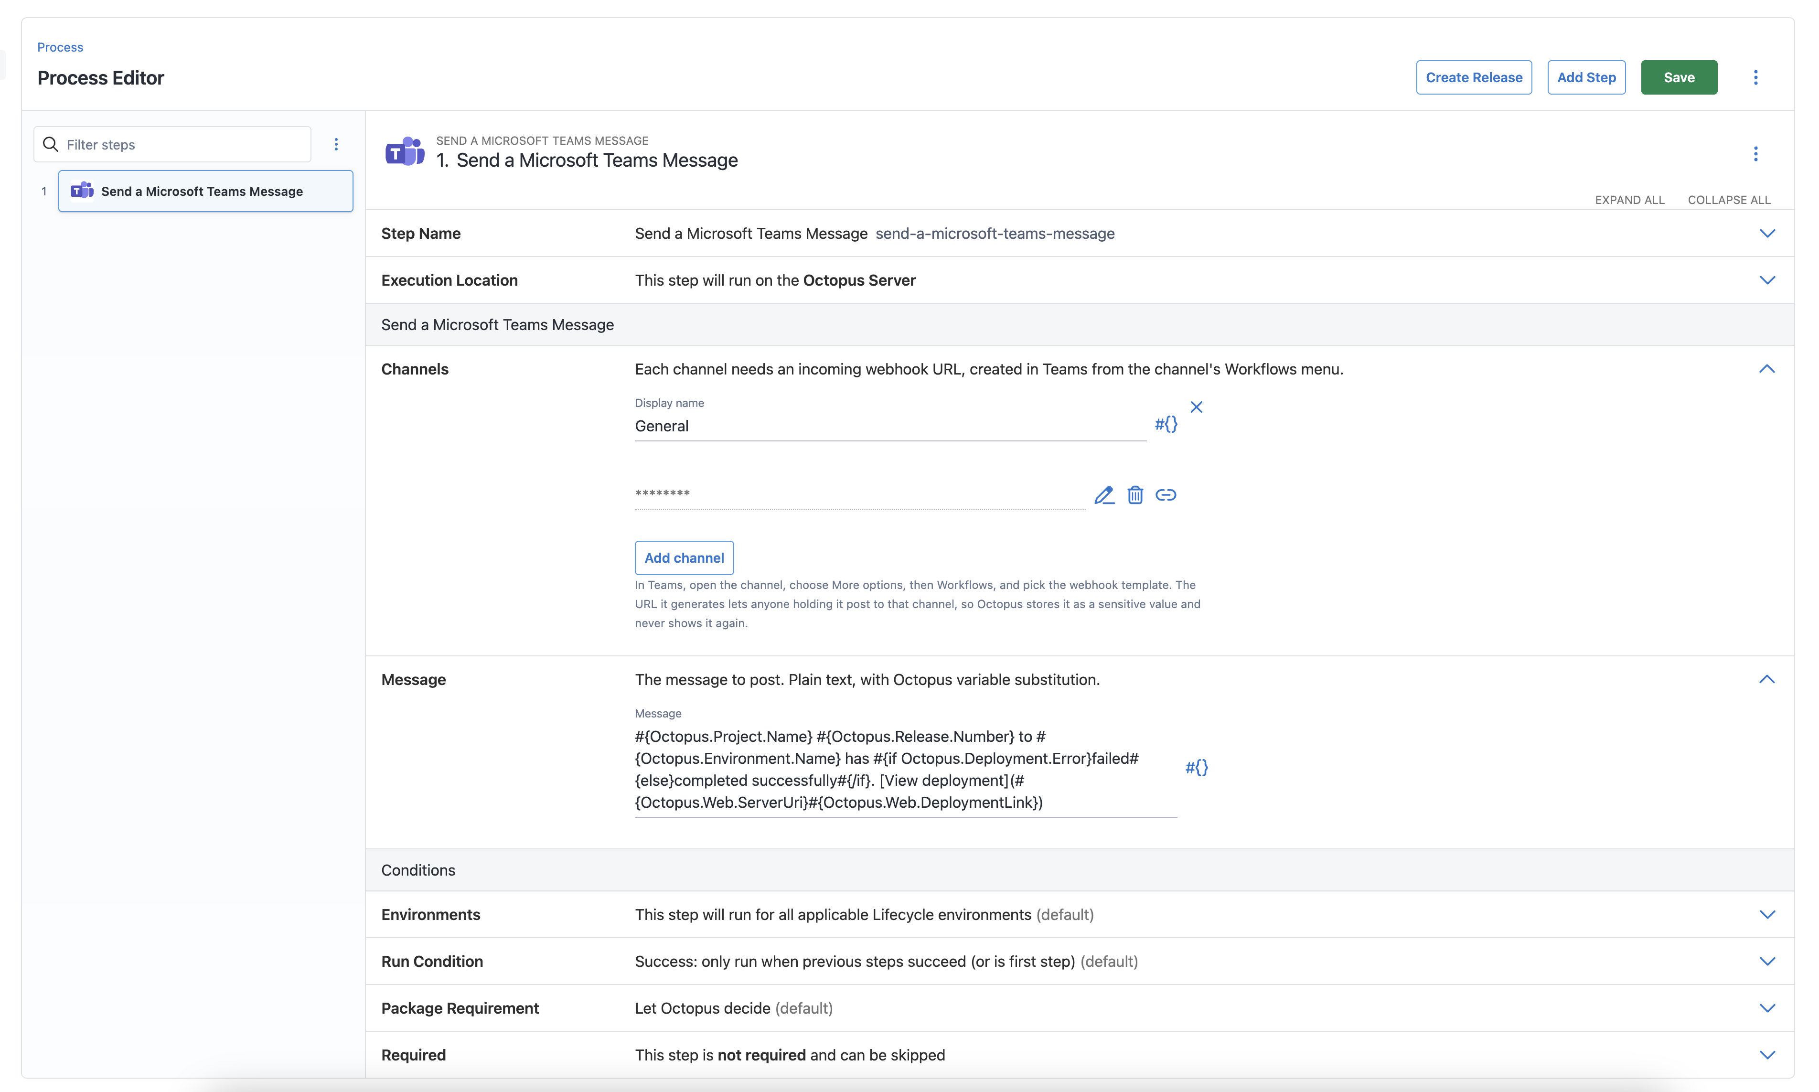Image resolution: width=1819 pixels, height=1092 pixels.
Task: Click the Step Name row label
Action: (421, 233)
